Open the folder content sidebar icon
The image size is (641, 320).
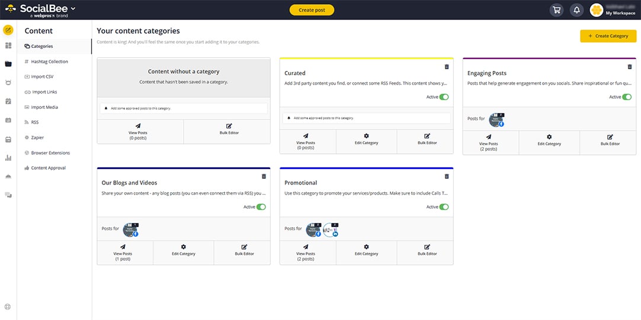coord(8,64)
